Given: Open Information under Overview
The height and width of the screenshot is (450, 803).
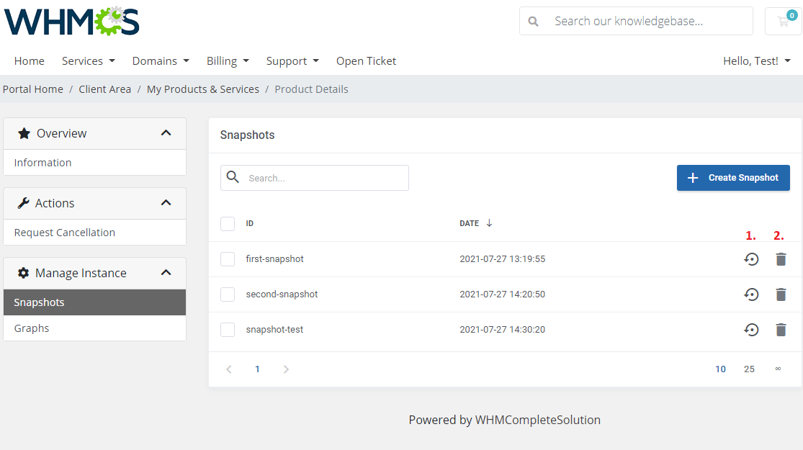Looking at the screenshot, I should [x=95, y=162].
